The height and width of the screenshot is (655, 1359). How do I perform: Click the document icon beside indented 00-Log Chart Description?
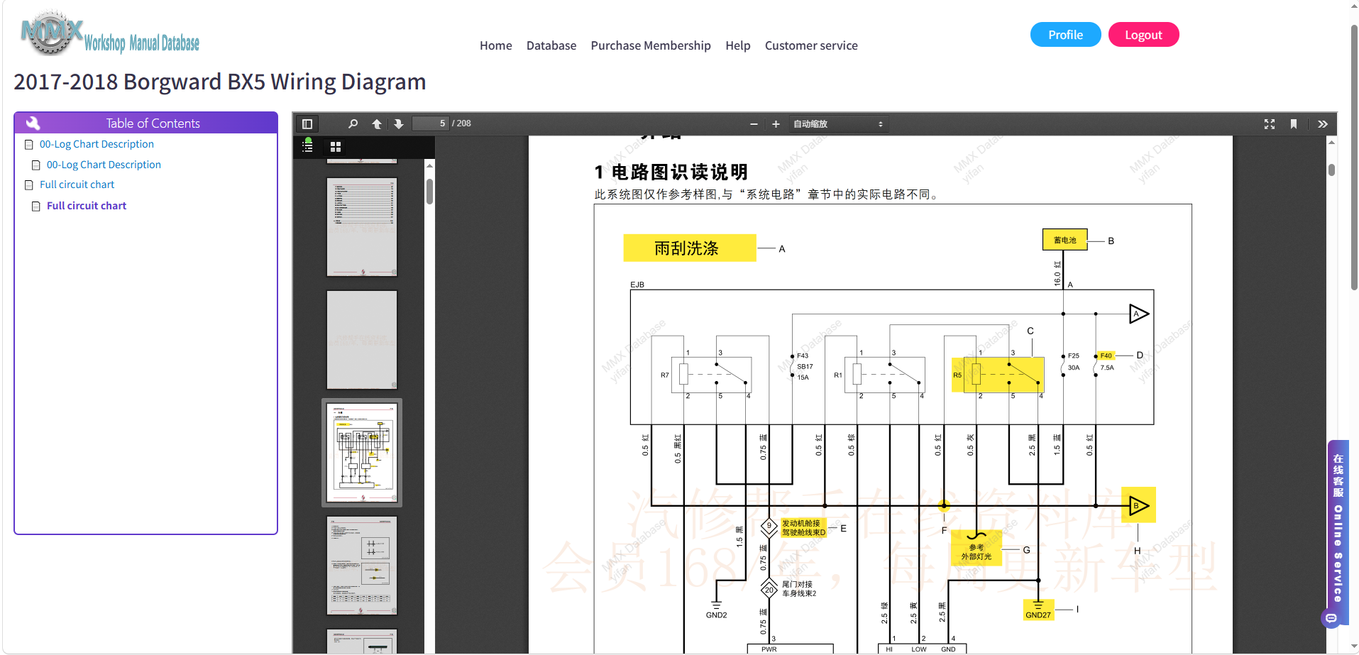(x=36, y=165)
